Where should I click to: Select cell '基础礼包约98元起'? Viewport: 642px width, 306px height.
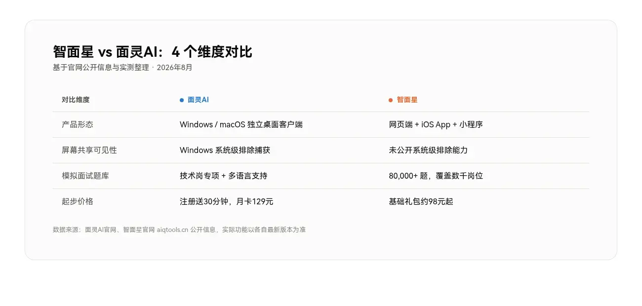click(421, 202)
